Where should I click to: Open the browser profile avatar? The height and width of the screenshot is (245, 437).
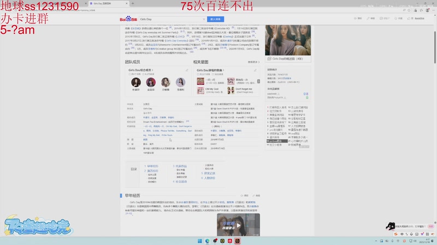pos(427,10)
